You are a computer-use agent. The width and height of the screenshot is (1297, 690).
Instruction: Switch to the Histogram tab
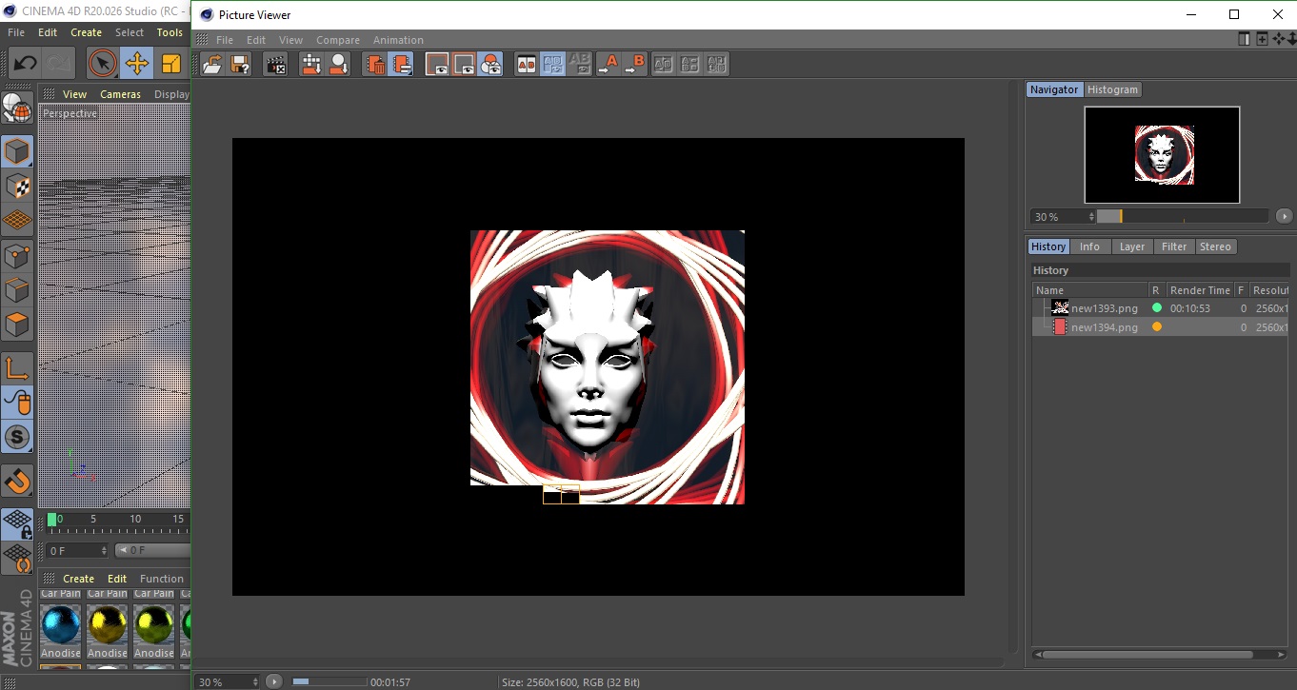pyautogui.click(x=1112, y=89)
